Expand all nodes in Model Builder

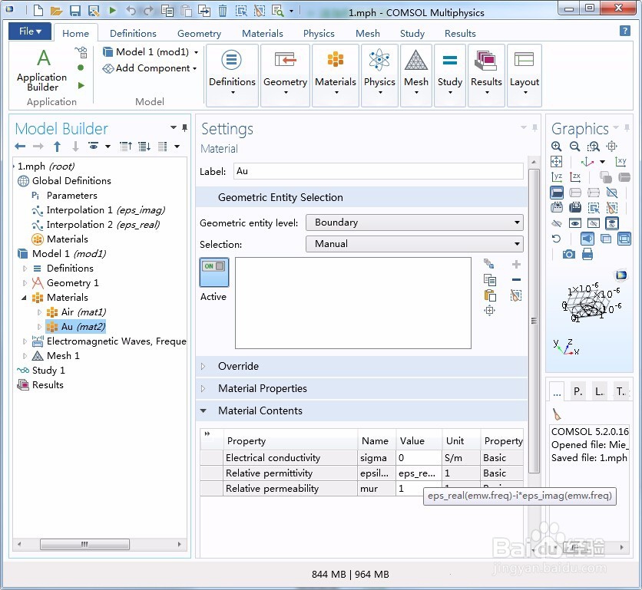pos(144,146)
